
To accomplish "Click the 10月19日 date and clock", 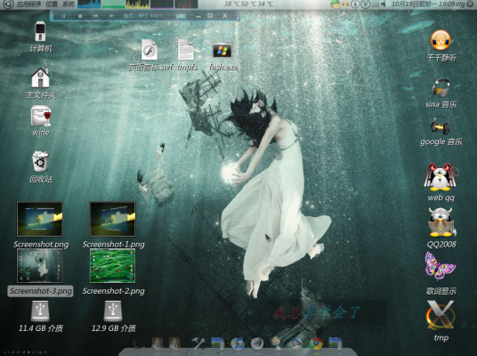I will 423,4.
